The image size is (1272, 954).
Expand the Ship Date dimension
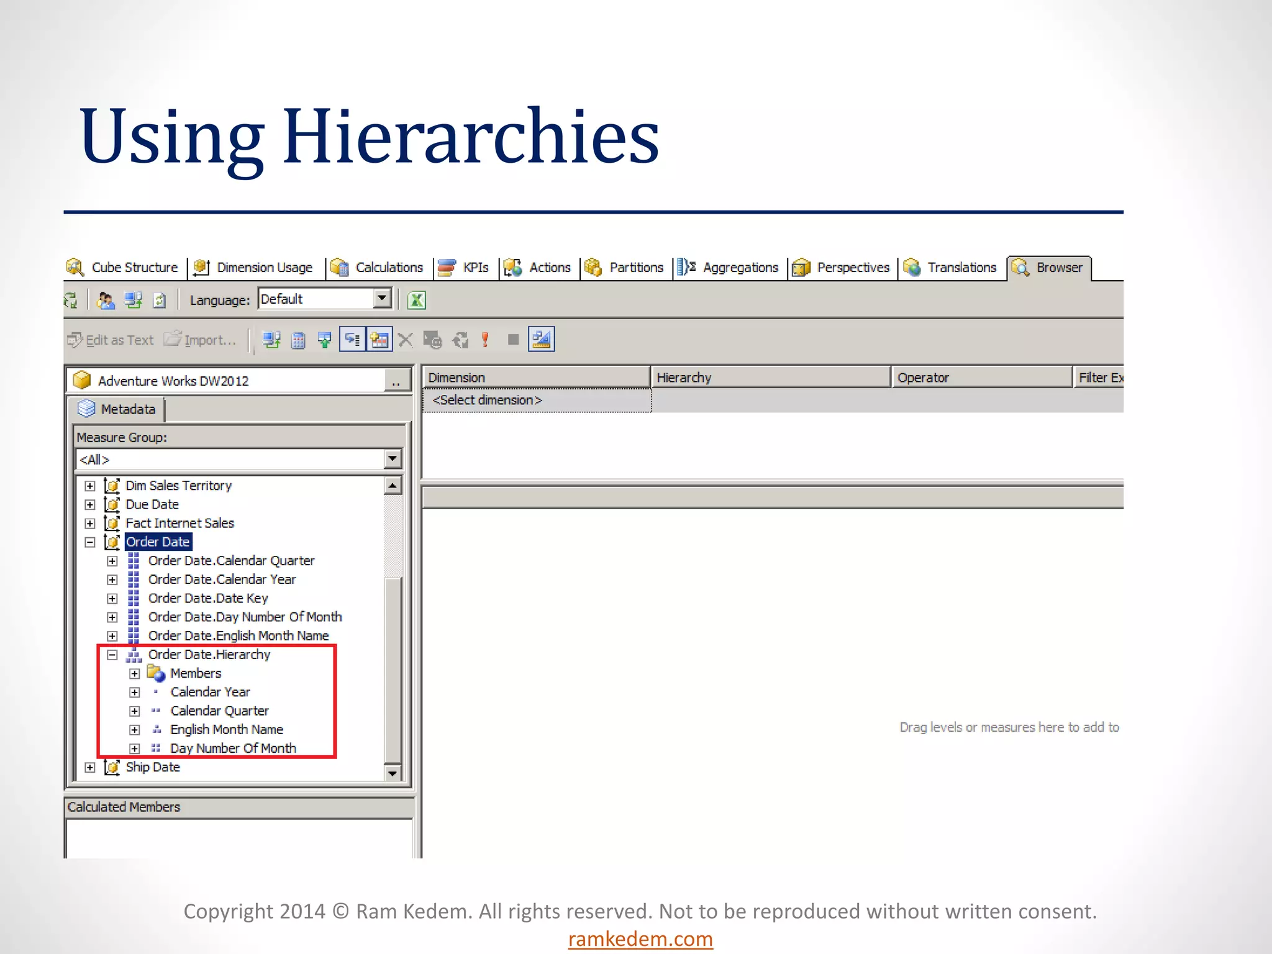[x=90, y=768]
